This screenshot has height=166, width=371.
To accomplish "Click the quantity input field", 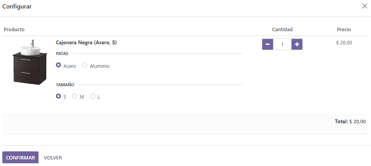I will 282,44.
